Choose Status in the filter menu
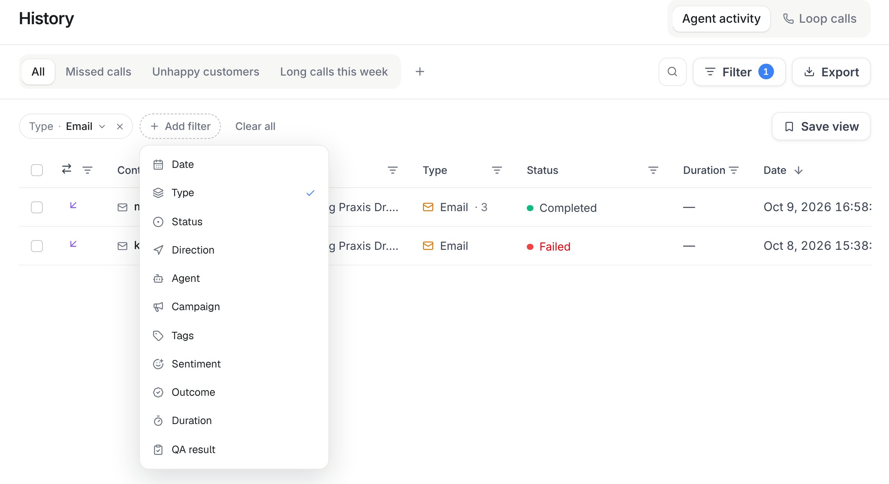The width and height of the screenshot is (889, 484). point(234,222)
